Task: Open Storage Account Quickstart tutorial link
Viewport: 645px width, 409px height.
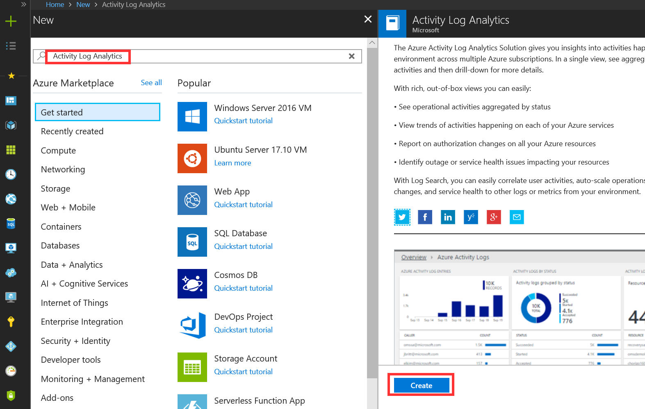Action: point(244,372)
